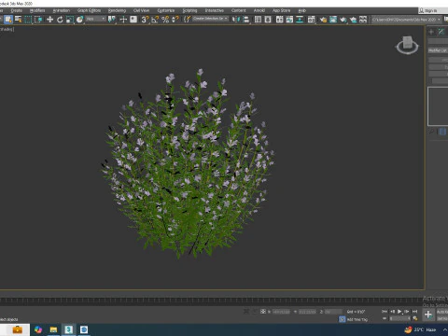Viewport: 448px width, 336px height.
Task: Open File Explorer from taskbar
Action: 53,329
